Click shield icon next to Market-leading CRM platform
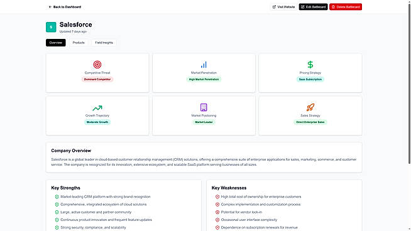The image size is (411, 231). pos(57,196)
